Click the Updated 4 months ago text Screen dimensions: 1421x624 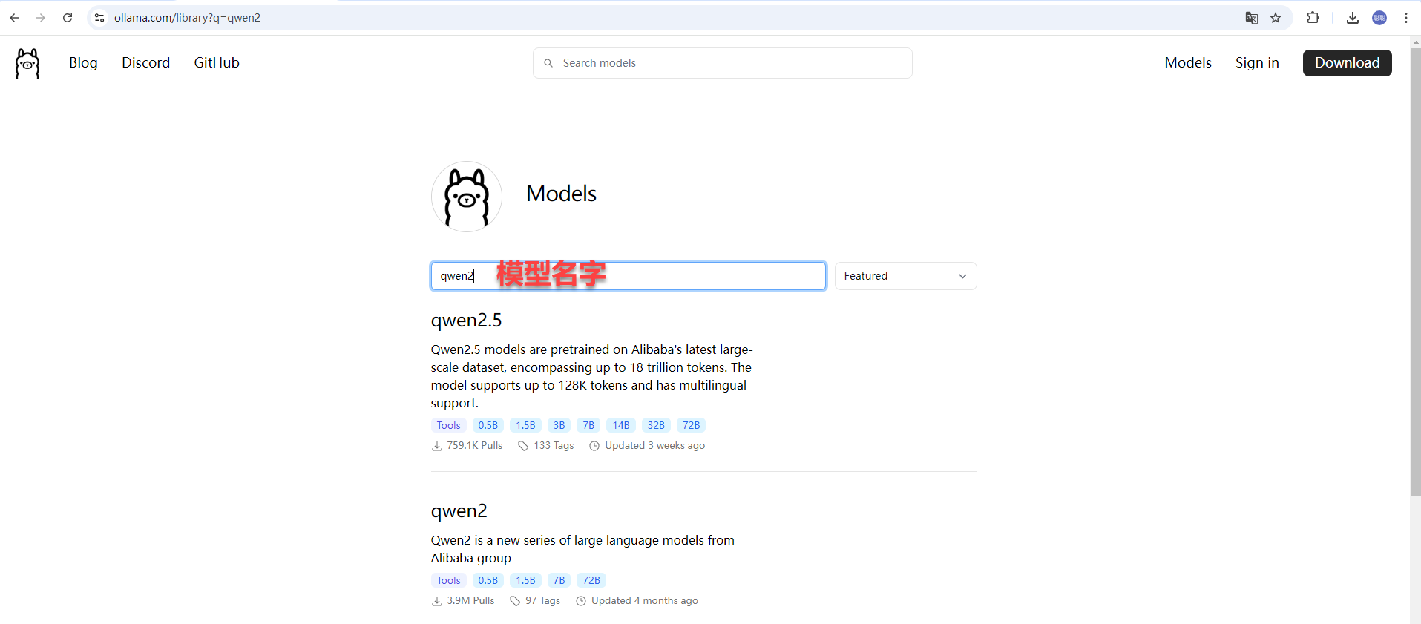pyautogui.click(x=645, y=601)
